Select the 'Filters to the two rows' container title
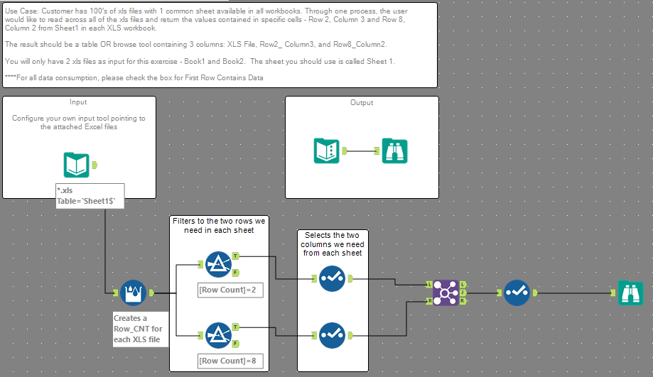This screenshot has height=377, width=653. point(219,226)
